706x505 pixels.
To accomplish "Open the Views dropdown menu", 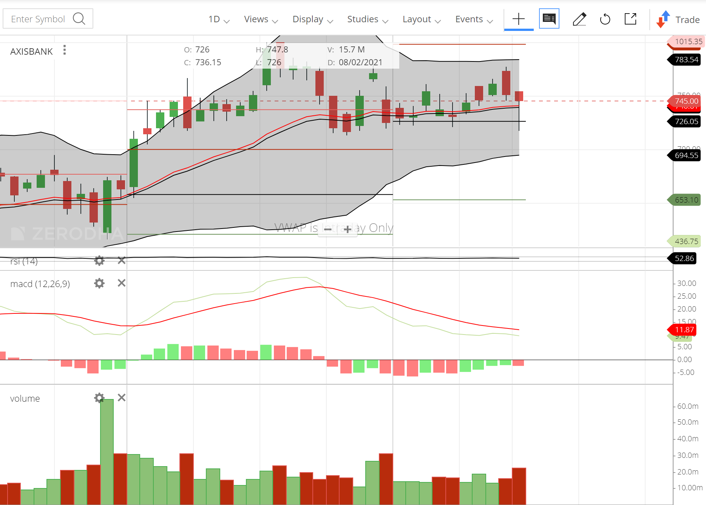I will 261,19.
